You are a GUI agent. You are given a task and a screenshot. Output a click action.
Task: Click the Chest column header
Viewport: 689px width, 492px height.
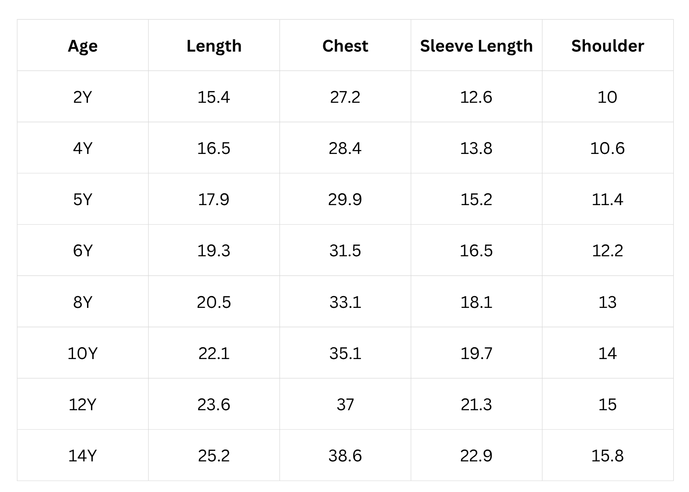[x=345, y=46]
